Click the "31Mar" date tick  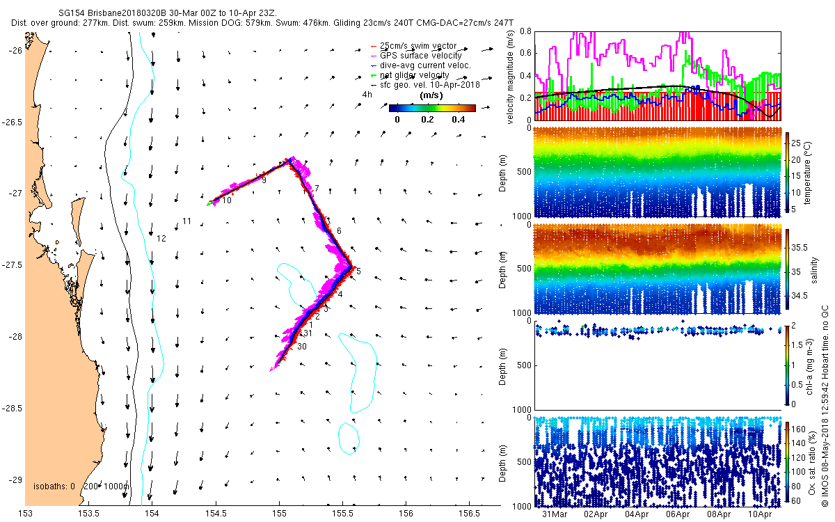(x=555, y=515)
